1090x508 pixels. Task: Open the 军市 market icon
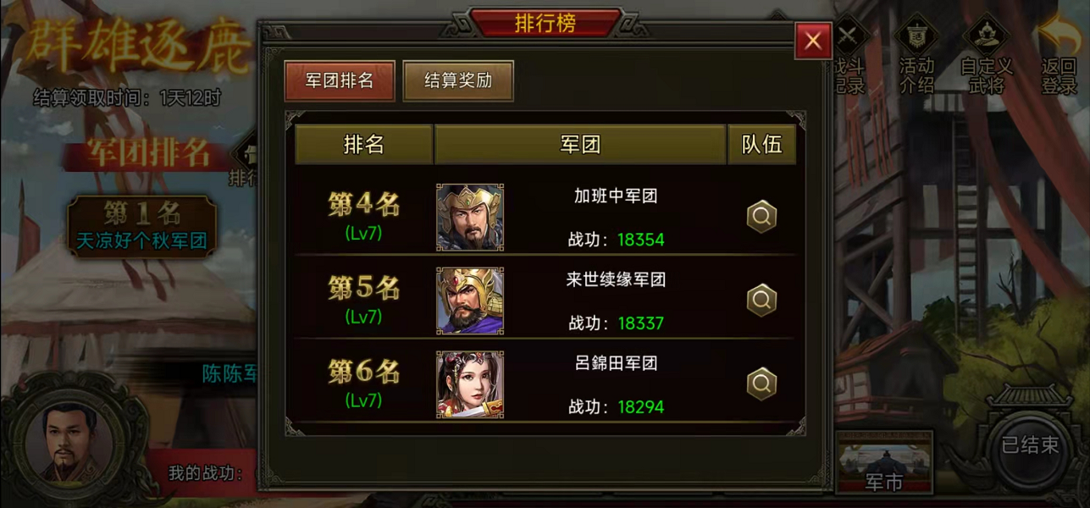[884, 462]
